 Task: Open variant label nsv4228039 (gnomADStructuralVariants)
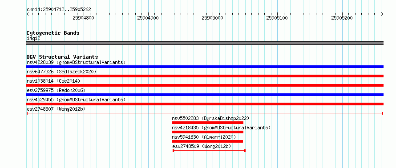click(76, 62)
